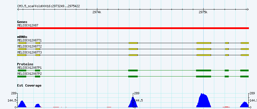Click the Proteins track heading
Screen dimensions: 257x109
click(x=25, y=64)
